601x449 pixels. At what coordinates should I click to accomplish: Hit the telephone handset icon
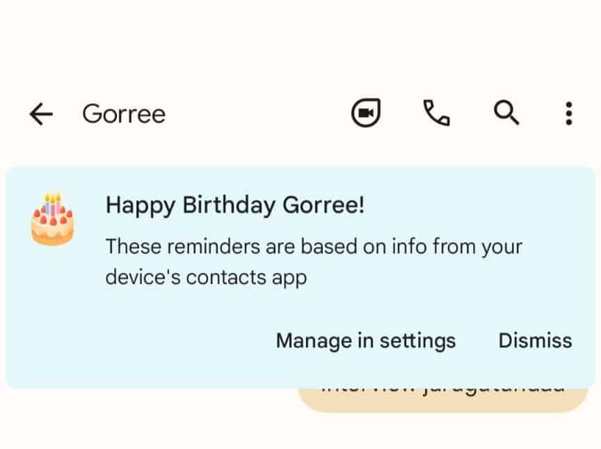436,113
